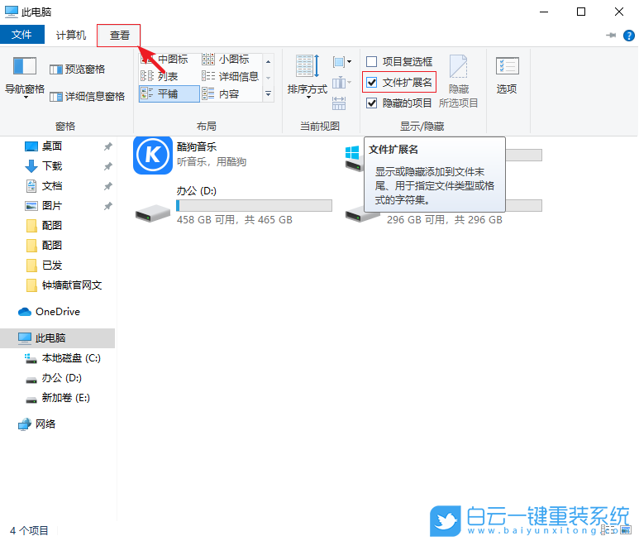Screen dimensions: 639x541
Task: Click the 办公 (D:) usage bar
Action: click(255, 205)
